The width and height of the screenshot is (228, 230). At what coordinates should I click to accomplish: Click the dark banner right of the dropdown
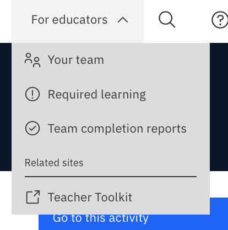[219, 107]
